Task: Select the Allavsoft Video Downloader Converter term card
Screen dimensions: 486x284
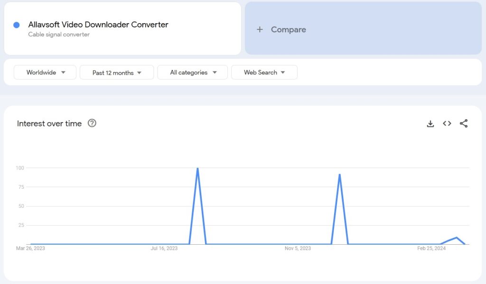Action: point(98,25)
